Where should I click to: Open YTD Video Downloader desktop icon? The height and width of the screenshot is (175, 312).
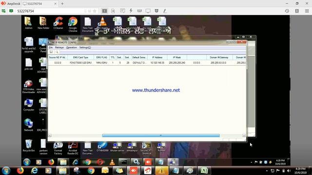pos(29,87)
